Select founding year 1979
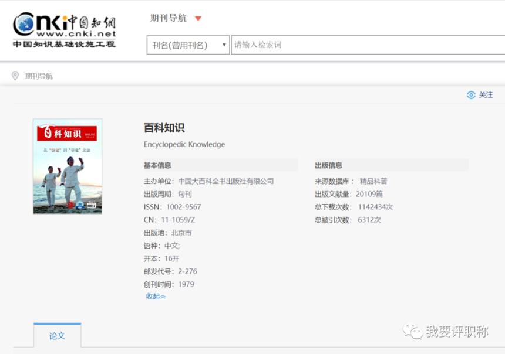 (186, 284)
